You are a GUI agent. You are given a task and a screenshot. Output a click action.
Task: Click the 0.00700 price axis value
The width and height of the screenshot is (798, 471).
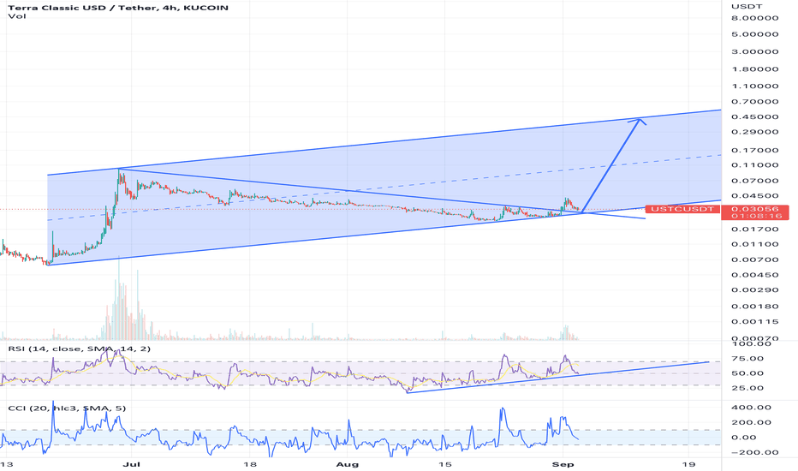click(754, 259)
